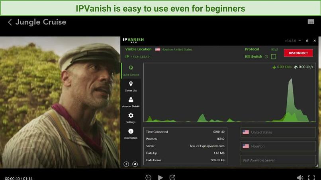Screen dimensions: 321x180
Task: Click the Time Connected value 00:01:40
Action: pyautogui.click(x=219, y=132)
